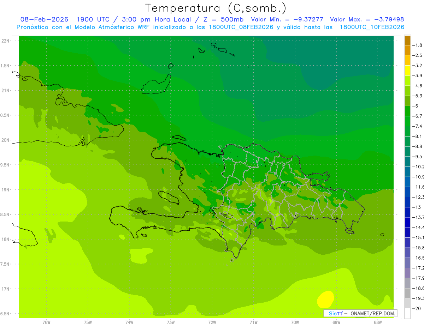Pick the orange swatch between -1.8 and -2.5
The height and width of the screenshot is (327, 424).
[407, 50]
